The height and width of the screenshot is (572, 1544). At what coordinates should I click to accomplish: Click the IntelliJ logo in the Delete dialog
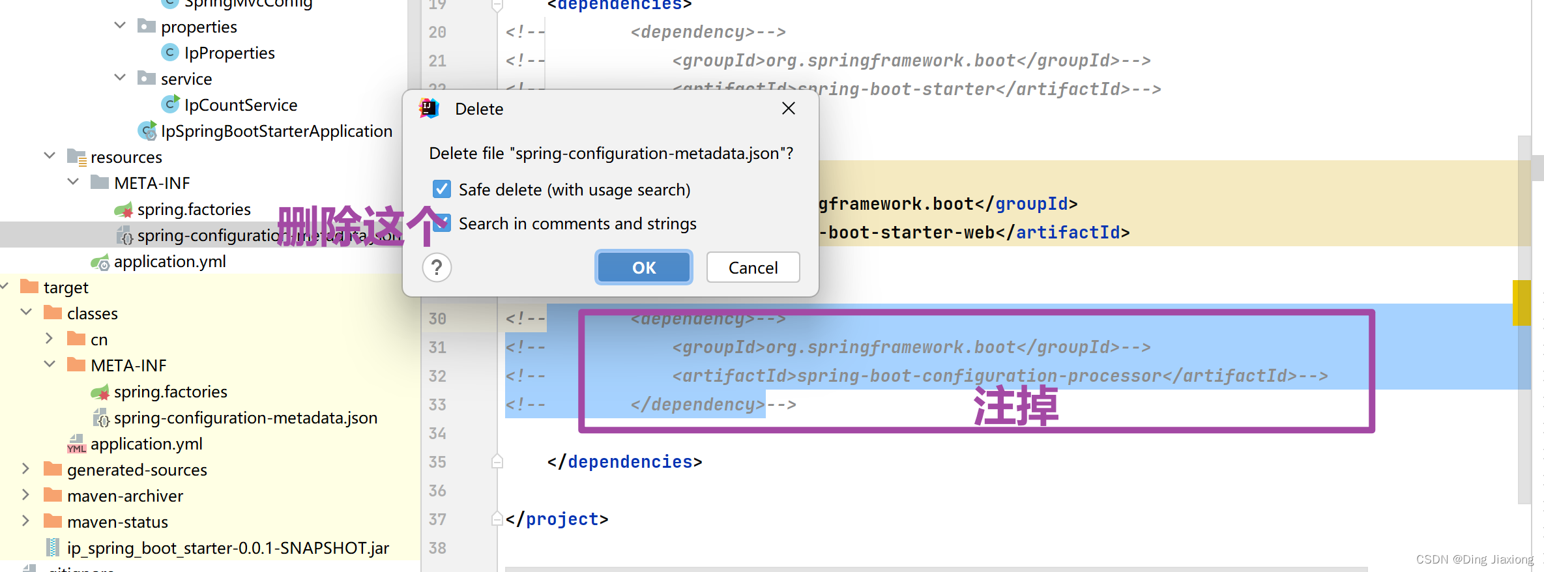pyautogui.click(x=429, y=108)
